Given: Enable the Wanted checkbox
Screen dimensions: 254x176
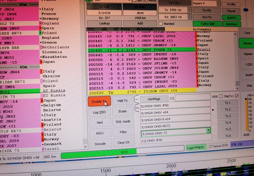Looking at the screenshot, I should pos(161,24).
